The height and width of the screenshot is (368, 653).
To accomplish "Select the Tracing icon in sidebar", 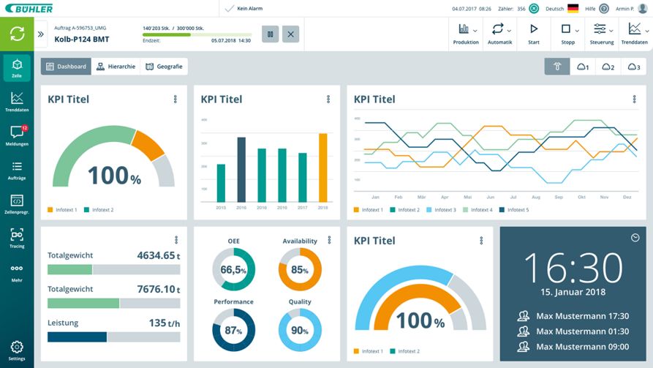I will tap(17, 238).
